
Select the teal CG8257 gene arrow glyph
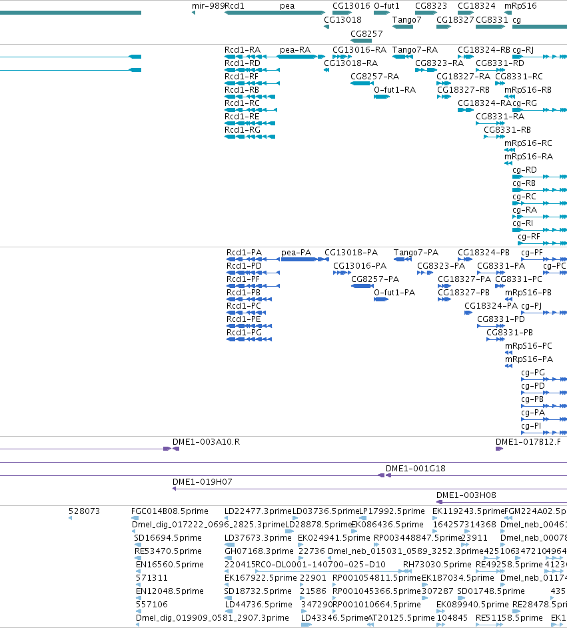pyautogui.click(x=361, y=41)
